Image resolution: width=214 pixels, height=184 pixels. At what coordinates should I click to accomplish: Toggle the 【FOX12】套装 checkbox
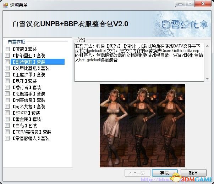[7, 113]
